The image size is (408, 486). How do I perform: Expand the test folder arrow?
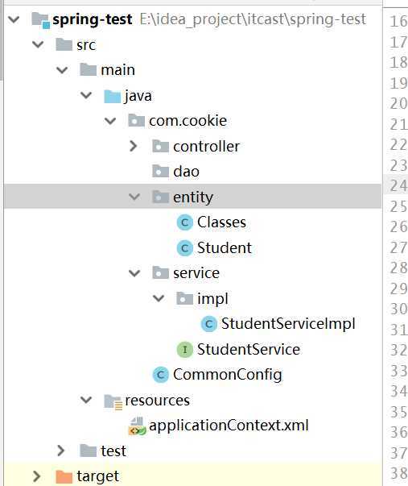pos(61,451)
